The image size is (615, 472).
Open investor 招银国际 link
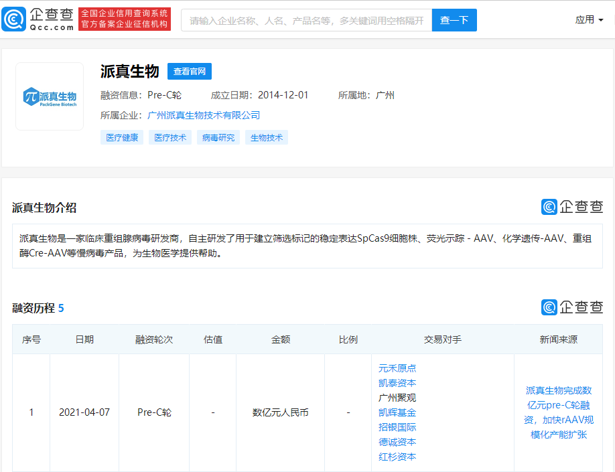(397, 427)
